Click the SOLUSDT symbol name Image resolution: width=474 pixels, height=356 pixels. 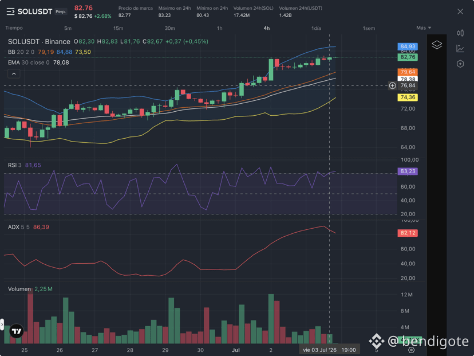pos(35,12)
